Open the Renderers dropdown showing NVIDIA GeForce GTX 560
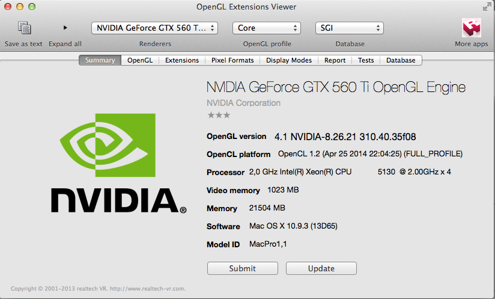This screenshot has width=495, height=299. pos(155,28)
